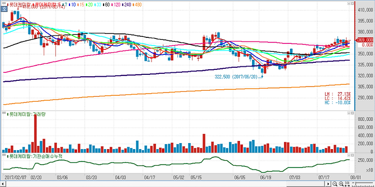Screen dimensions: 375x187
Task: Click the horizontal scrollbar right arrow
Action: pyautogui.click(x=328, y=184)
